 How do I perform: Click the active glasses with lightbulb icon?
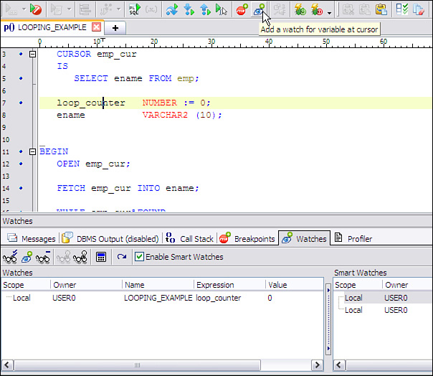coord(80,257)
